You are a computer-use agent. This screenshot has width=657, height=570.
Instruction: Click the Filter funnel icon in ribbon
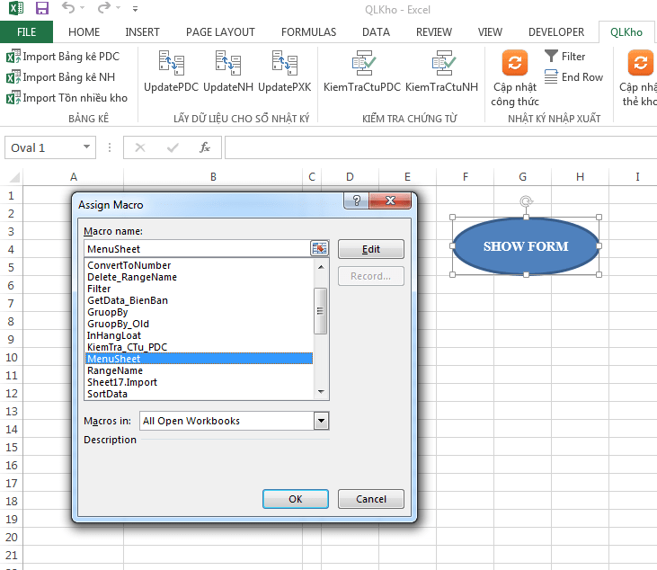(552, 57)
